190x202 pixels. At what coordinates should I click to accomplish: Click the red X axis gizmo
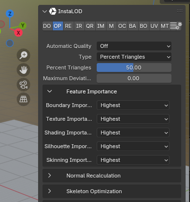tap(19, 33)
